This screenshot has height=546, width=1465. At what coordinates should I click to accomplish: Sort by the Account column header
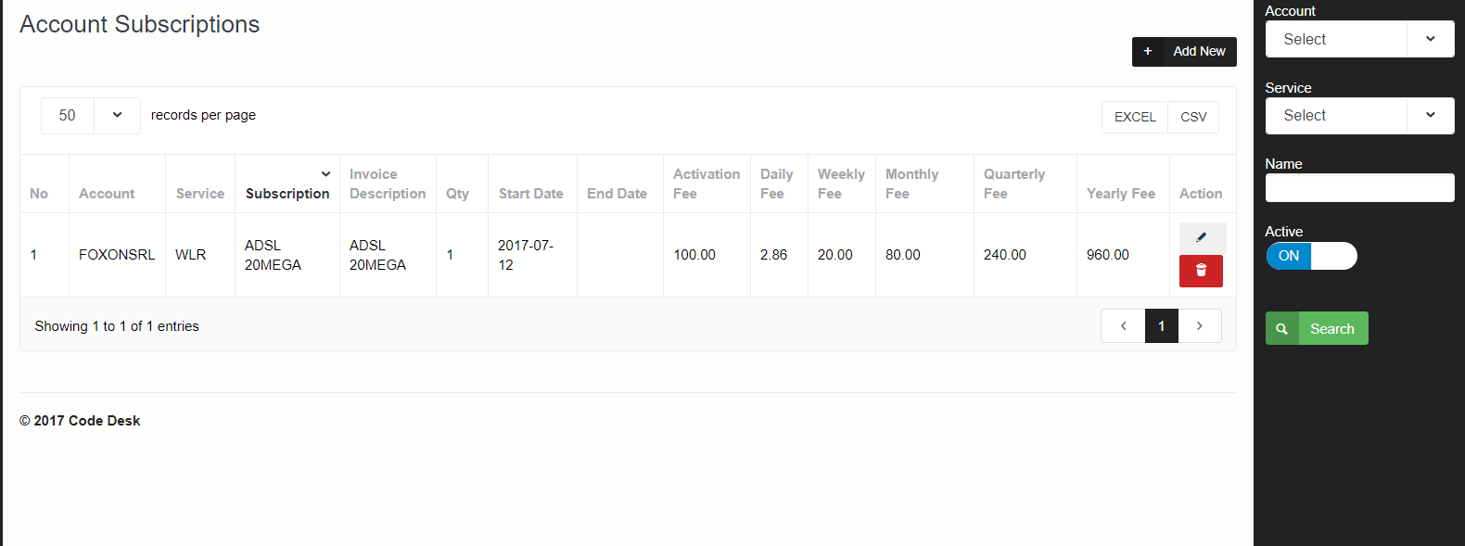107,194
